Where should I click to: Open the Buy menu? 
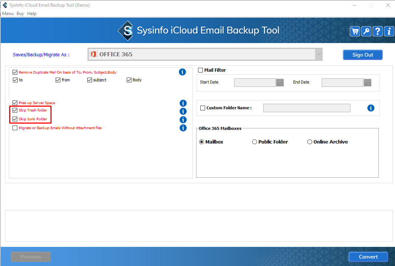point(20,14)
